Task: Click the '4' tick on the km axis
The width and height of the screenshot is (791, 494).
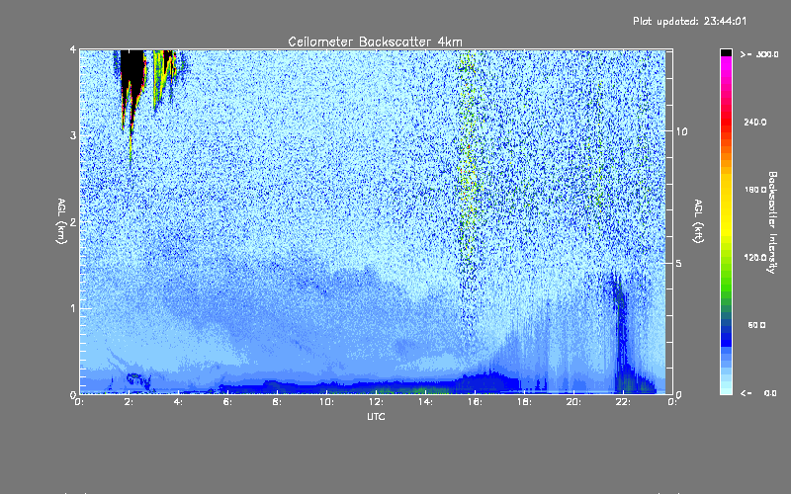Action: point(73,50)
